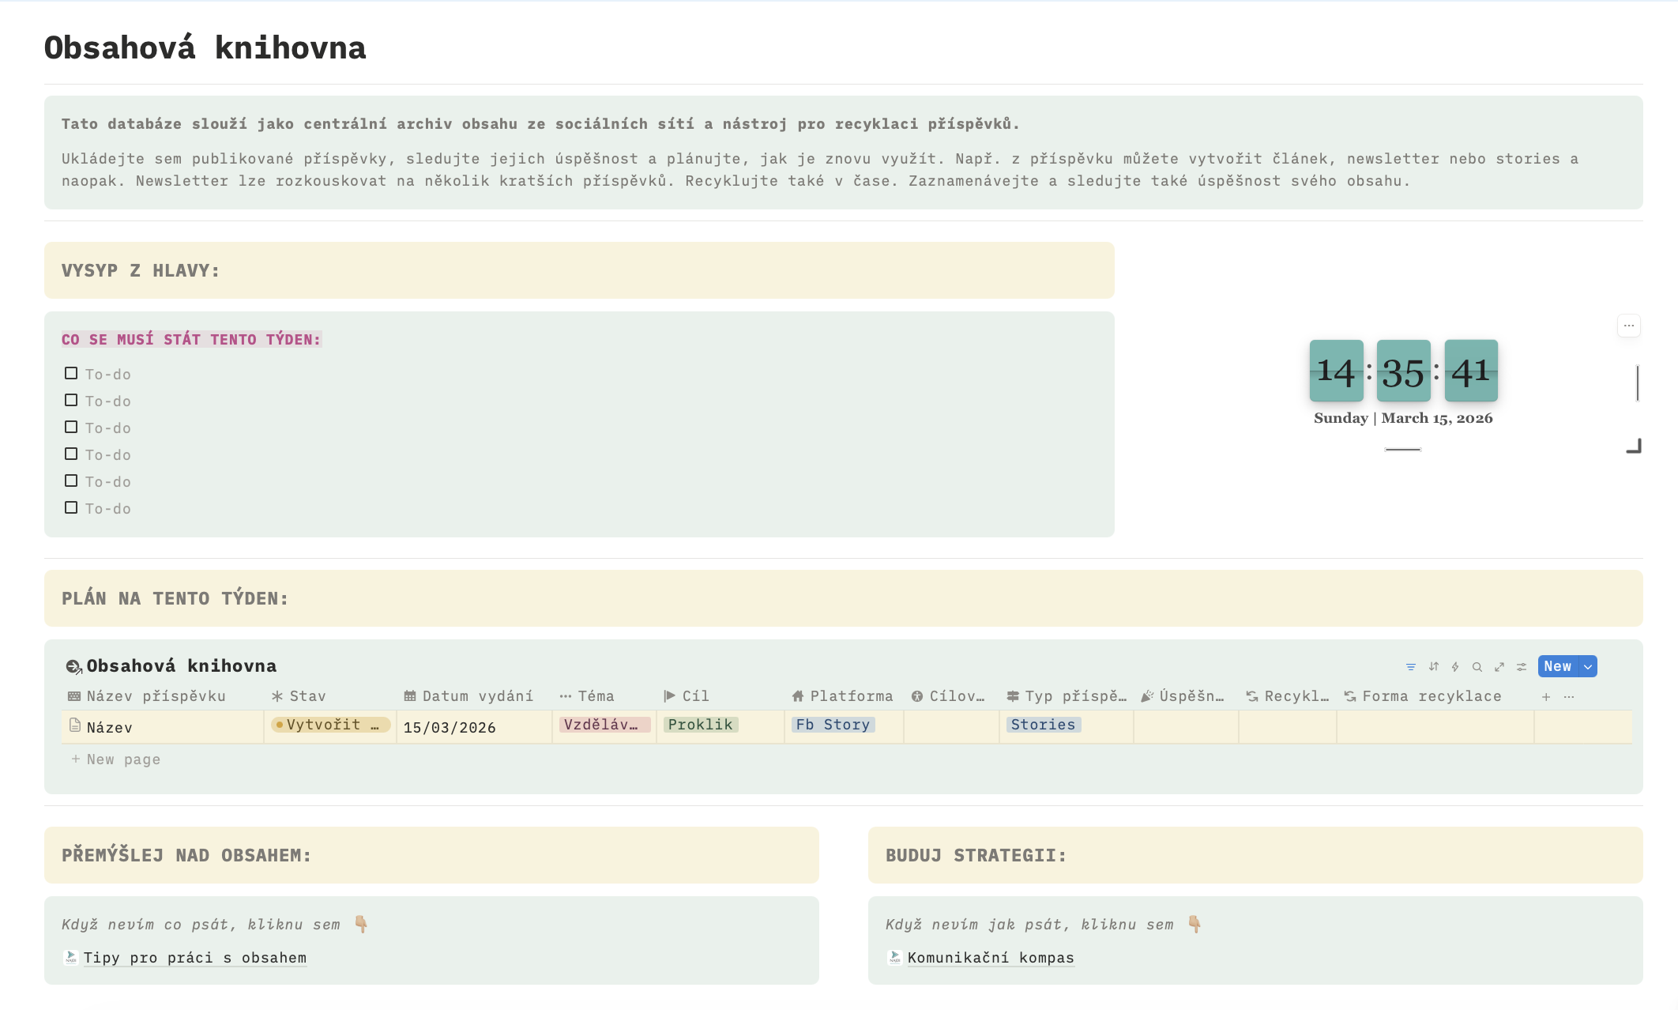
Task: Tick the last To-do checkbox
Action: click(x=71, y=507)
